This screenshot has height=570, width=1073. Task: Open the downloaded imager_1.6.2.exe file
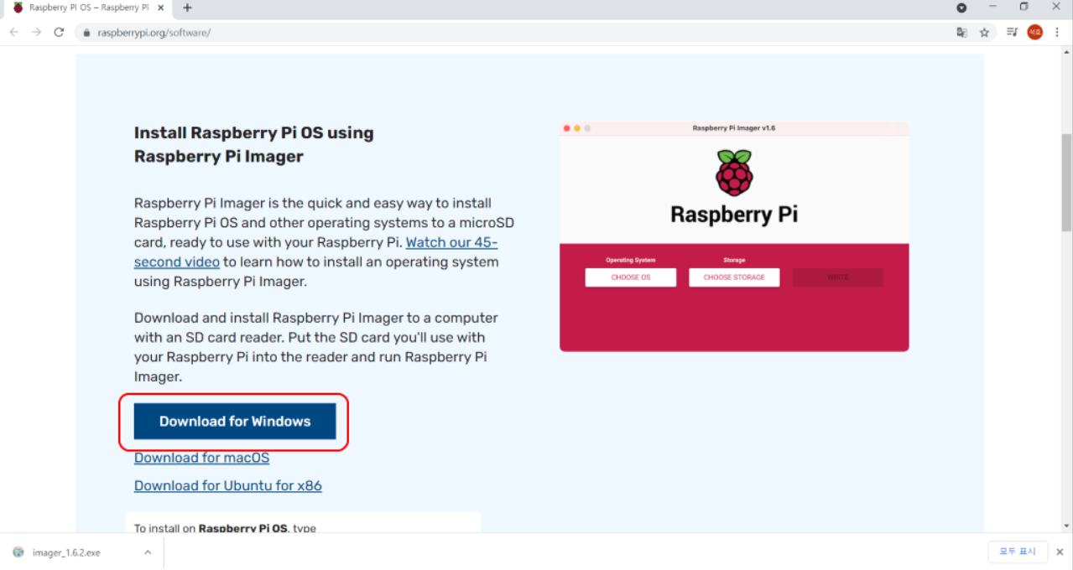tap(66, 552)
